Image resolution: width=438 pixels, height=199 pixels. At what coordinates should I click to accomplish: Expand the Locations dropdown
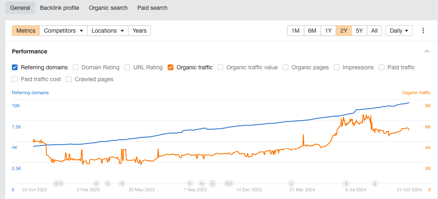108,31
